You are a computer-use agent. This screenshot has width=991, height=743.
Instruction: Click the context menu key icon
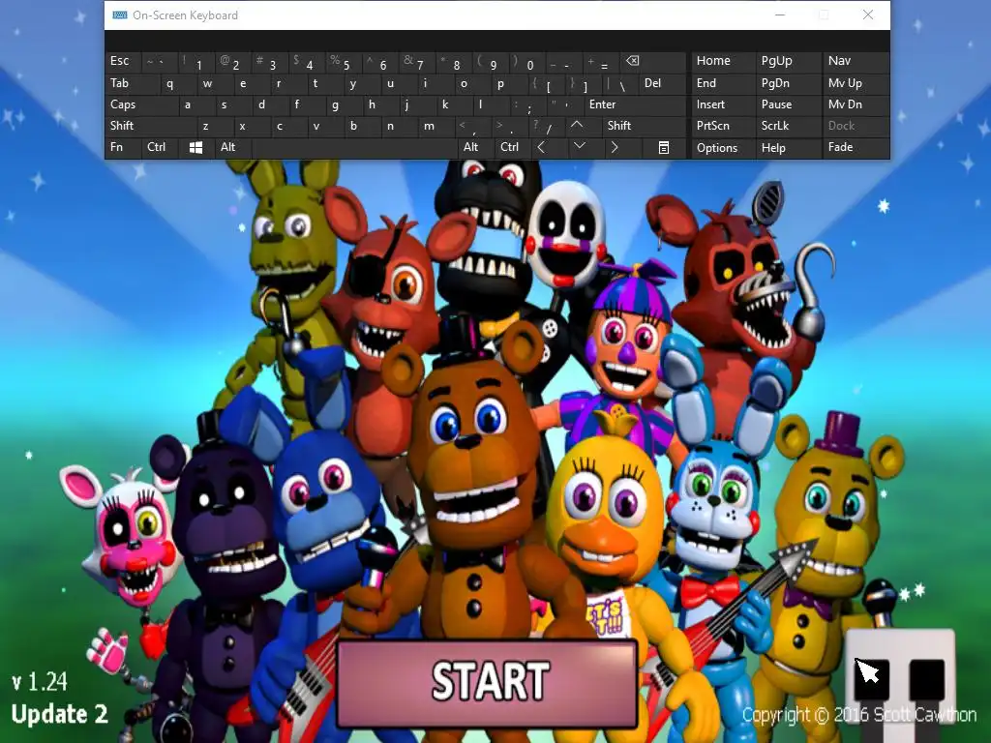664,147
